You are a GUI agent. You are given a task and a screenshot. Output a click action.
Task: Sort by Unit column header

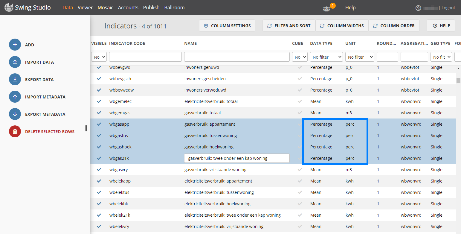point(350,43)
